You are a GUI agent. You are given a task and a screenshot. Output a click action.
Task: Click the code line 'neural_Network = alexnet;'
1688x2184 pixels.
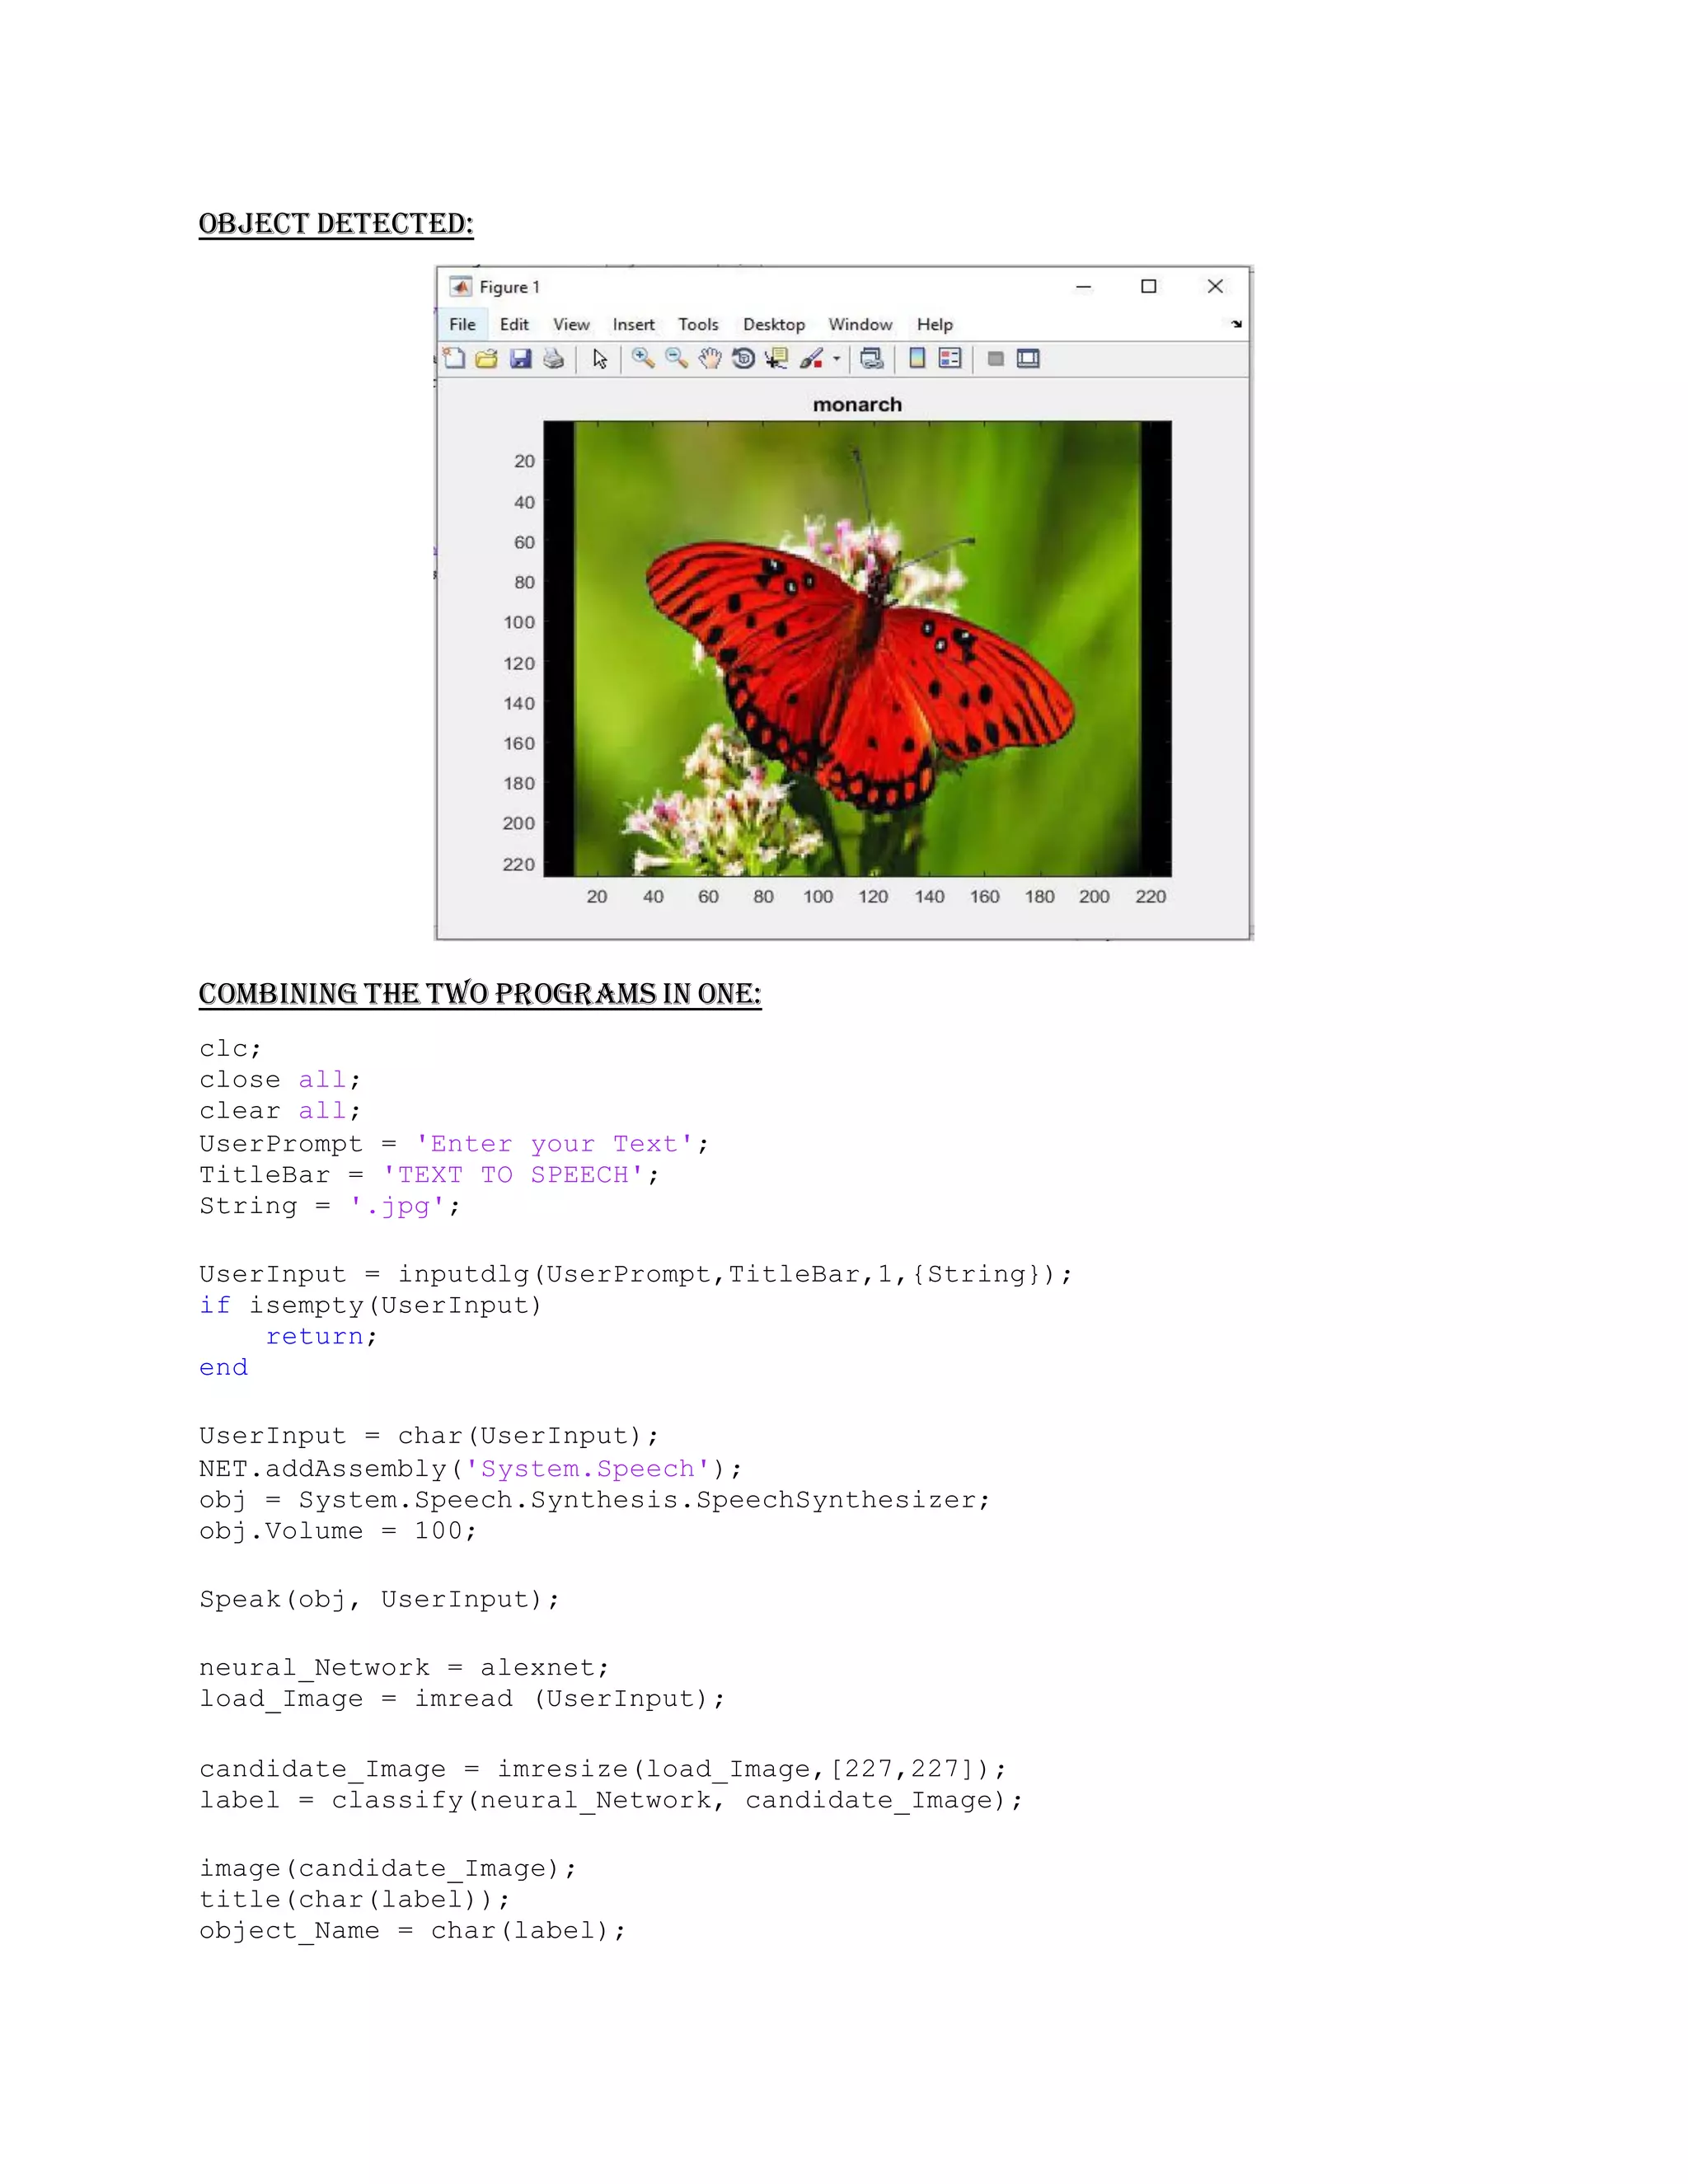[x=404, y=1668]
